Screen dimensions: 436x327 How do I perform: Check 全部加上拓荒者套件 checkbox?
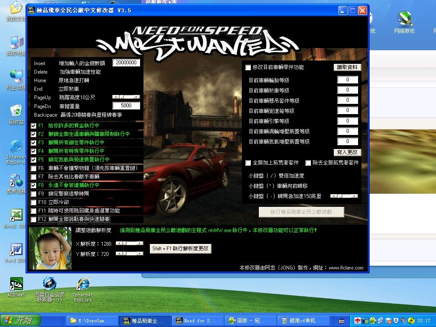(248, 163)
